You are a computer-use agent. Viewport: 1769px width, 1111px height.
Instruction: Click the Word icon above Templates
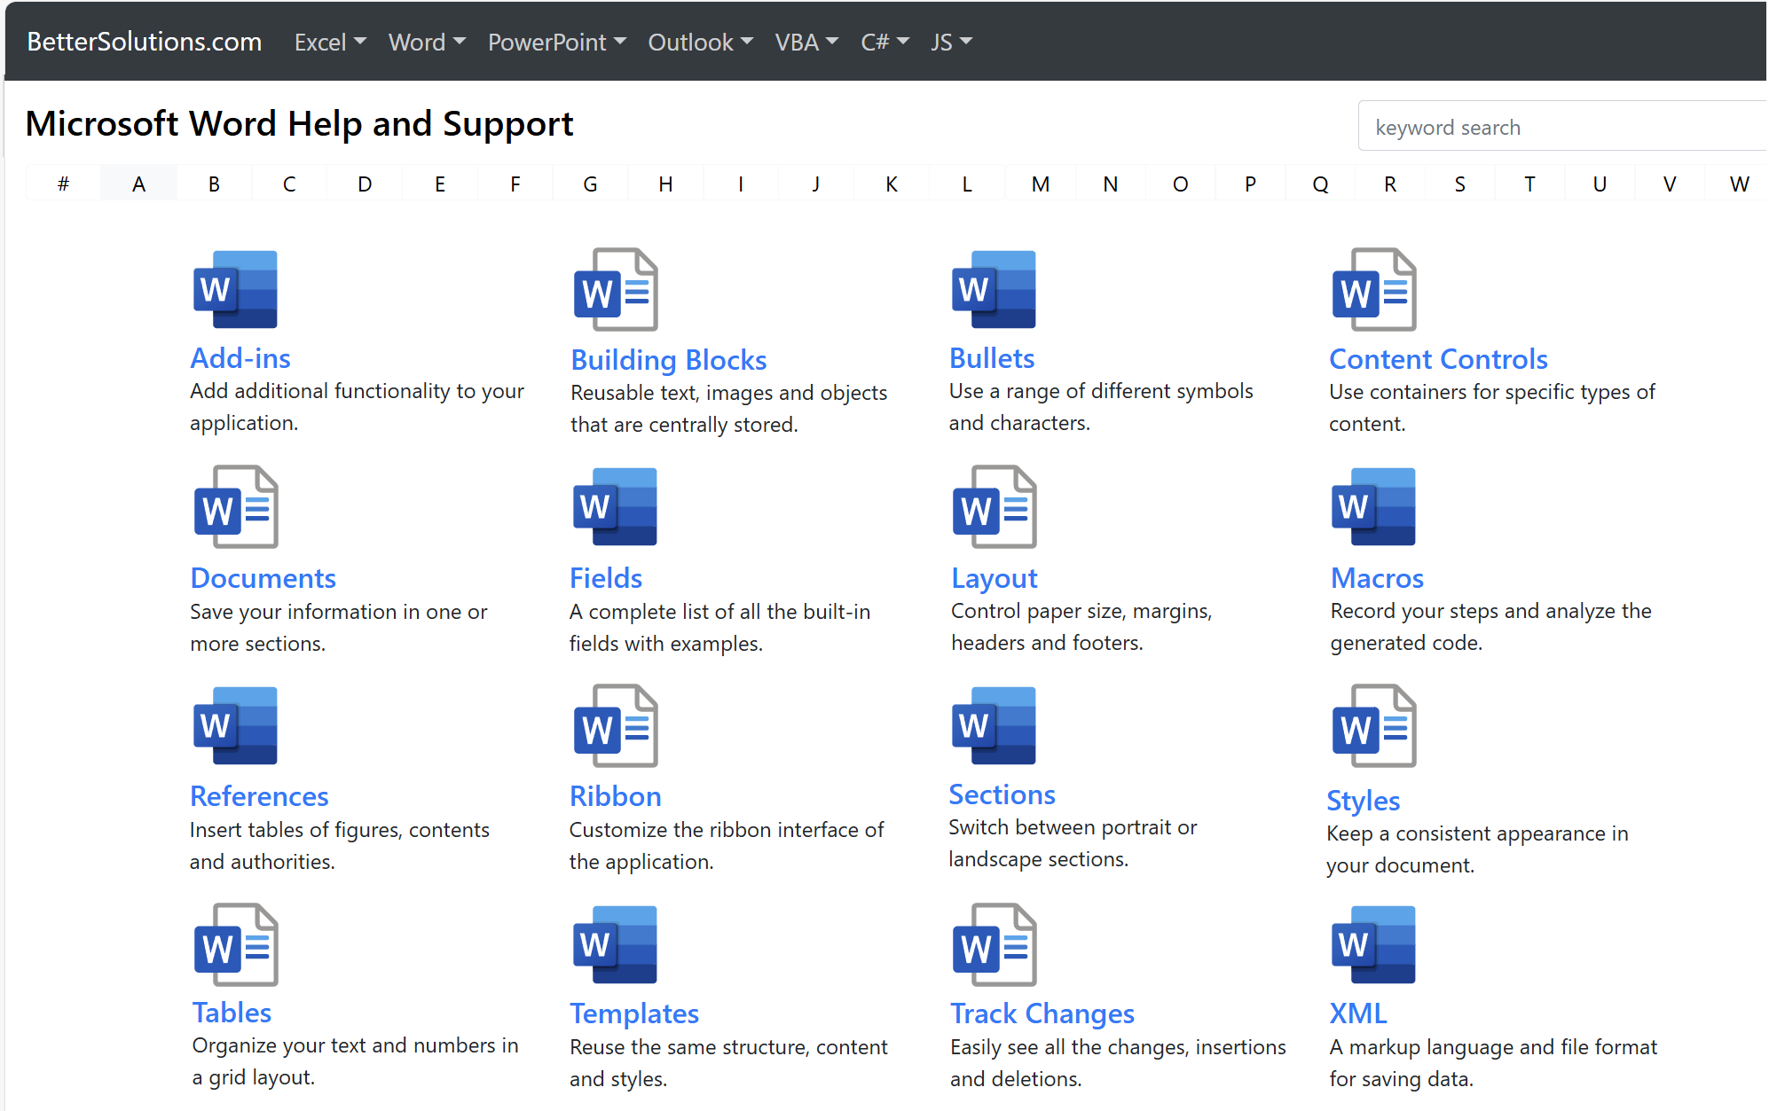[615, 944]
